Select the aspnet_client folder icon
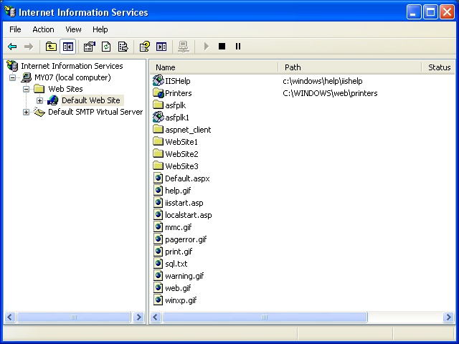459x344 pixels. [158, 129]
